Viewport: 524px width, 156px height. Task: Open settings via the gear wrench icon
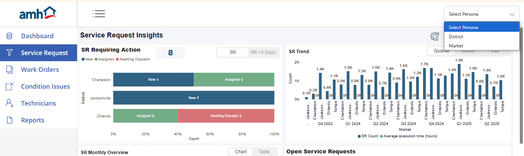coord(434,36)
